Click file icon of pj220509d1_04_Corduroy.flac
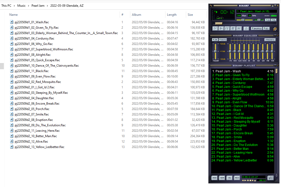This screenshot has width=281, height=187. point(12,38)
